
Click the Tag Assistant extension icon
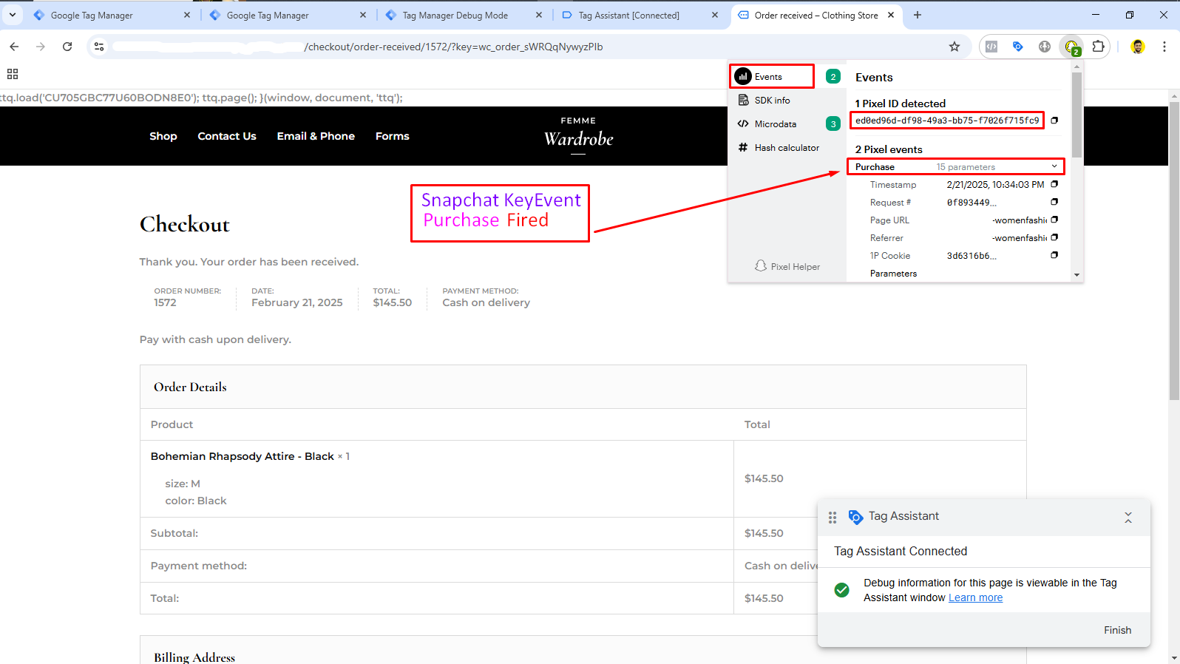point(1018,47)
